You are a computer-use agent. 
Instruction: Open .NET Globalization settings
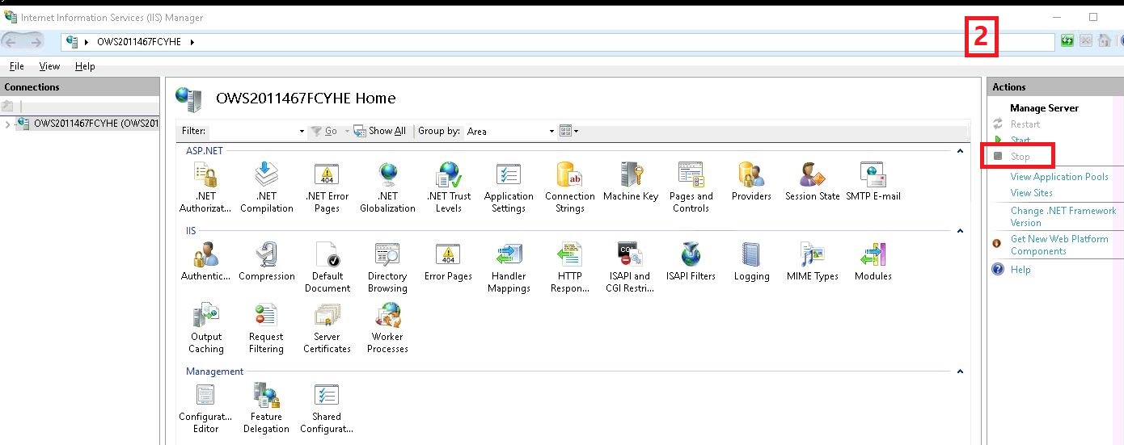pos(387,187)
